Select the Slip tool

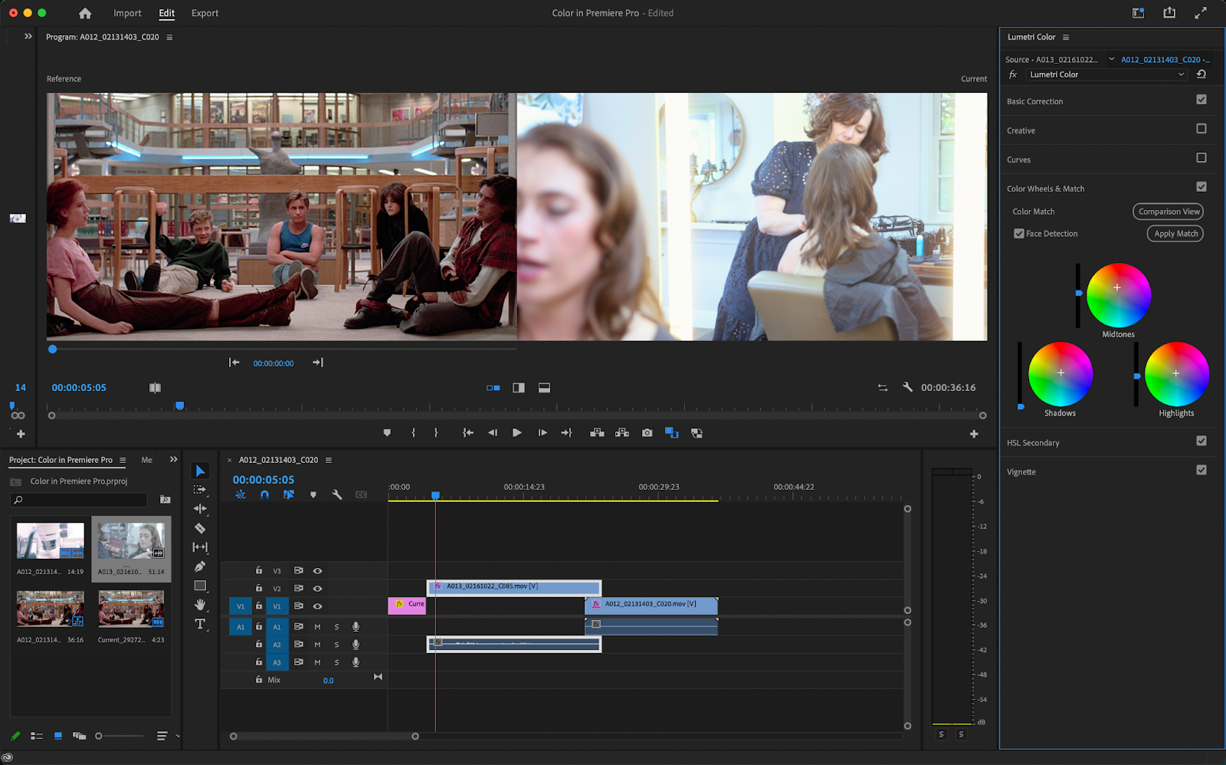point(200,547)
